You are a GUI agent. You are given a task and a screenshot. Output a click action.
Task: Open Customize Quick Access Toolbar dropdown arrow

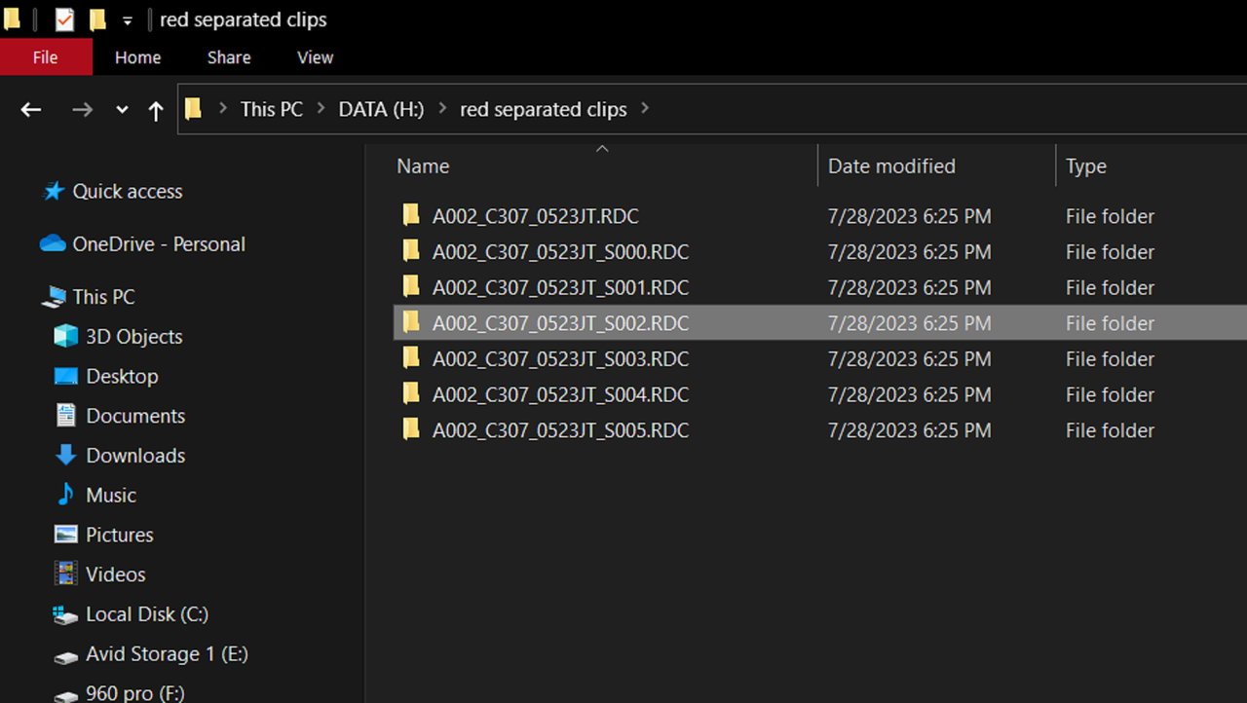[127, 20]
